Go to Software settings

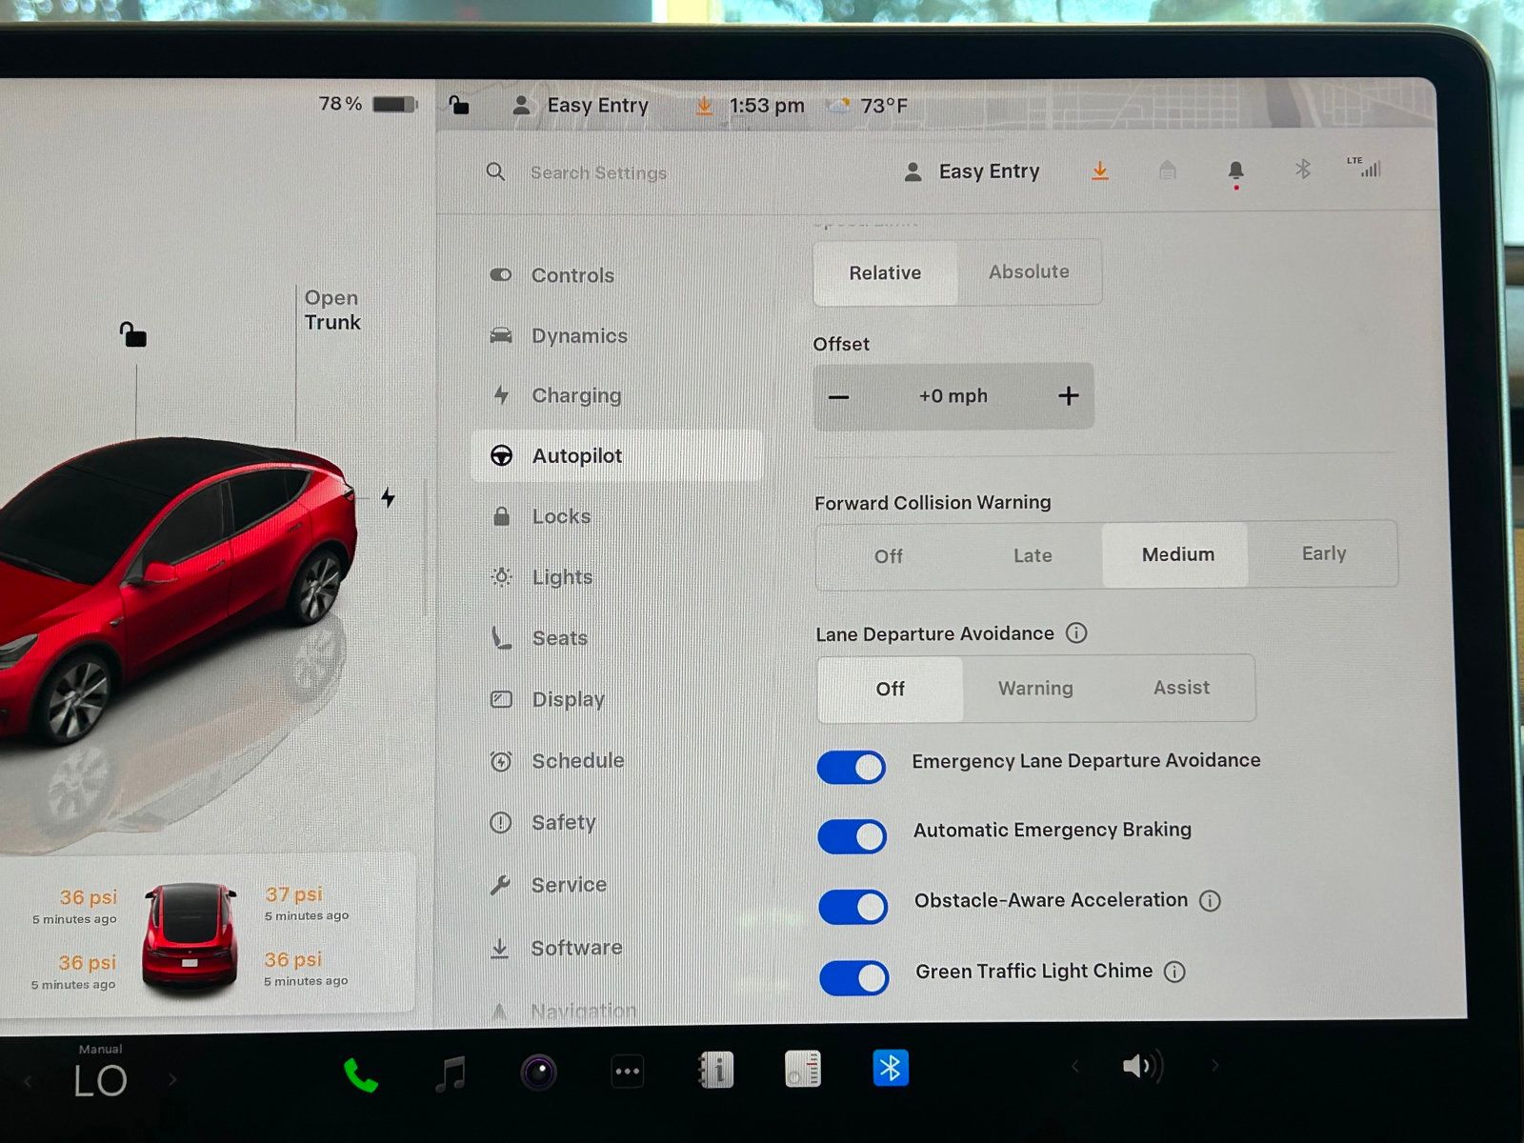click(576, 948)
